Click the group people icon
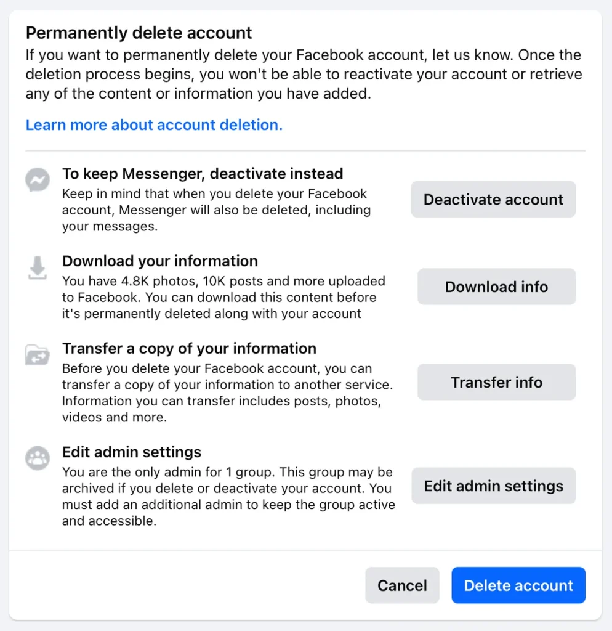The height and width of the screenshot is (631, 612). [38, 458]
